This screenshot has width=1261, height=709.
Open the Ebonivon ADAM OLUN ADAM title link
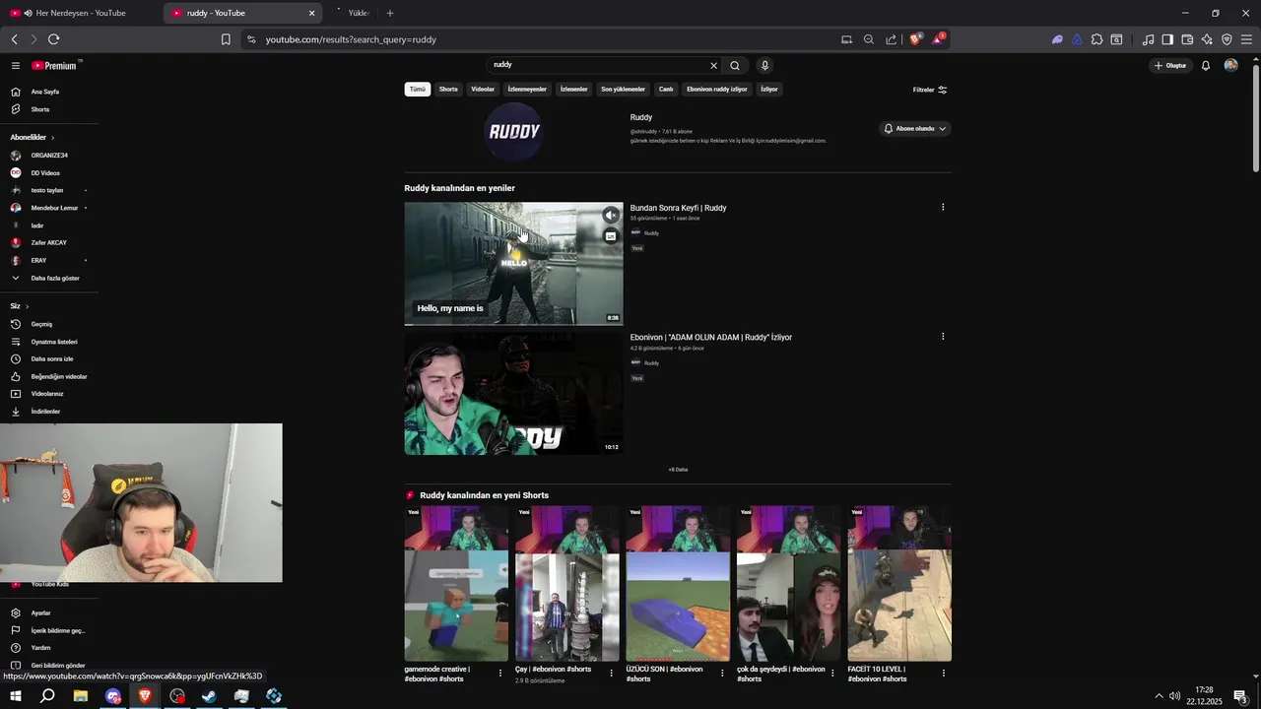(x=711, y=337)
